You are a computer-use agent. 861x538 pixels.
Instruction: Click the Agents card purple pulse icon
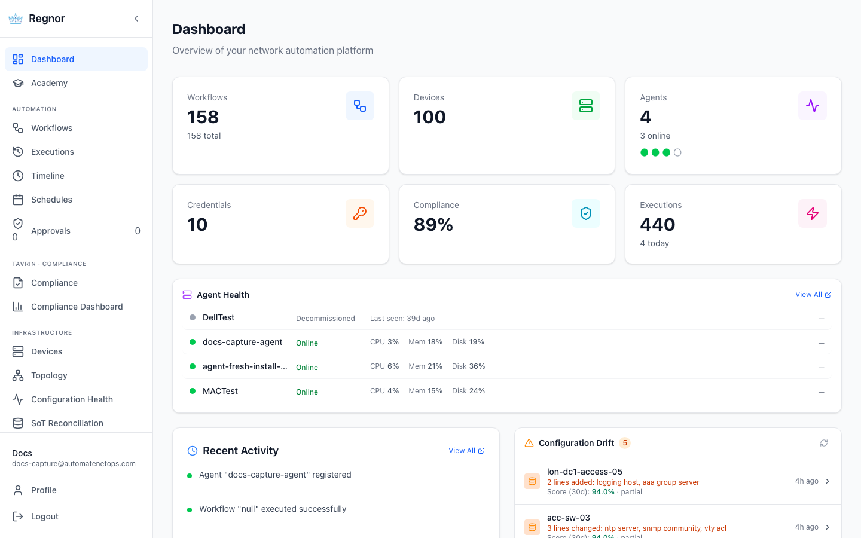(813, 106)
